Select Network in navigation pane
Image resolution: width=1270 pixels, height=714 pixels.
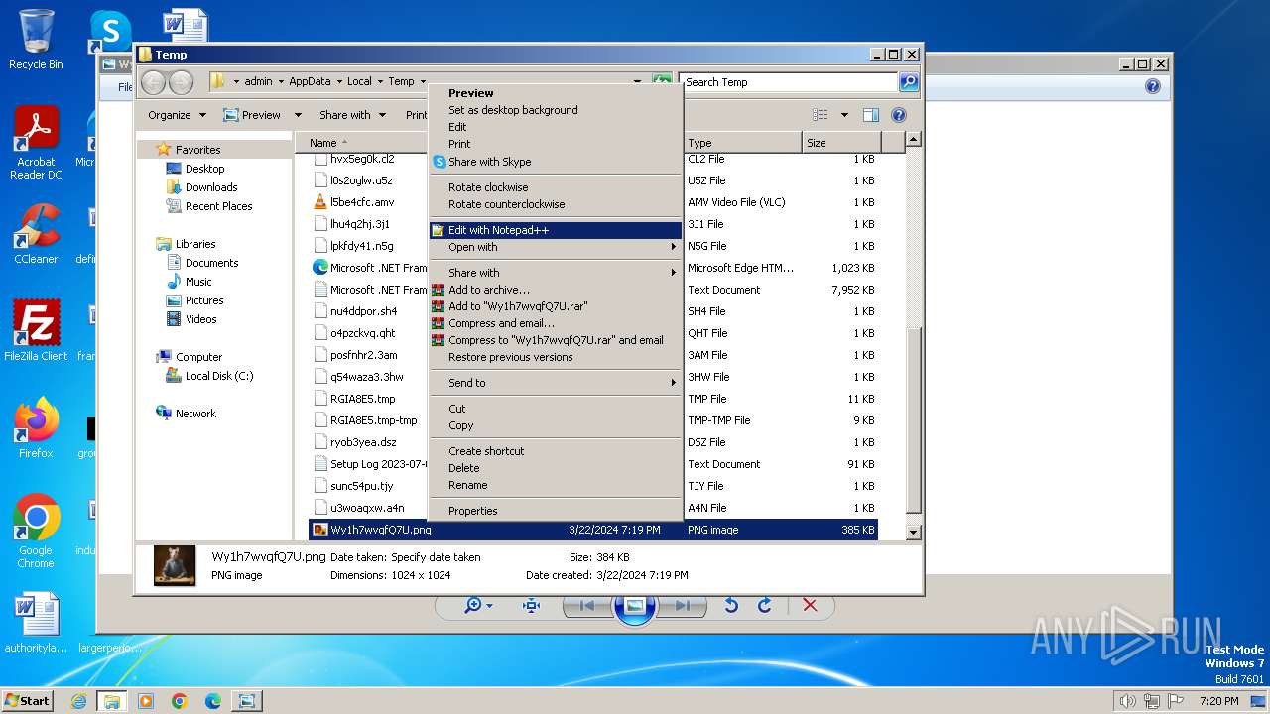coord(195,414)
